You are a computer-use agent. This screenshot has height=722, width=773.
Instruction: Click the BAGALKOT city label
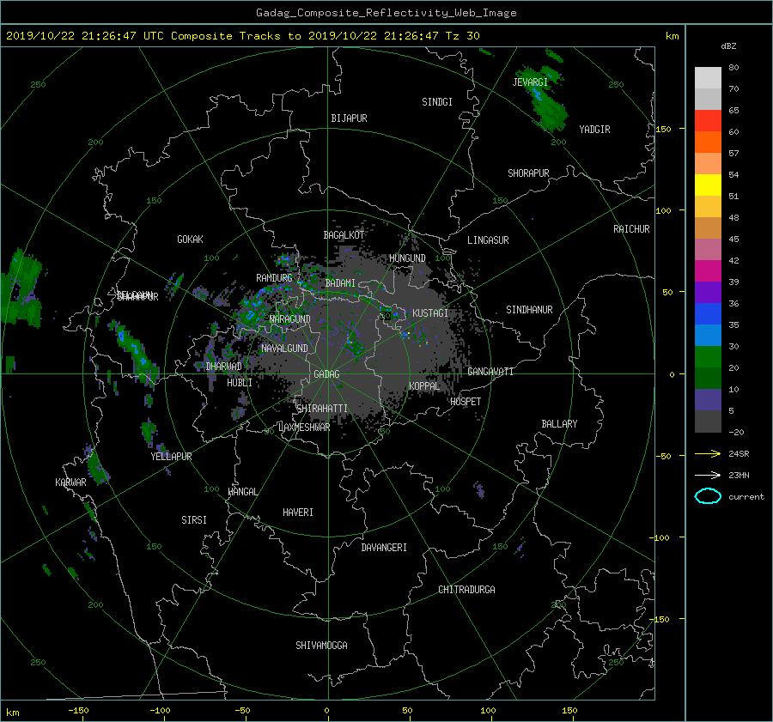(344, 235)
